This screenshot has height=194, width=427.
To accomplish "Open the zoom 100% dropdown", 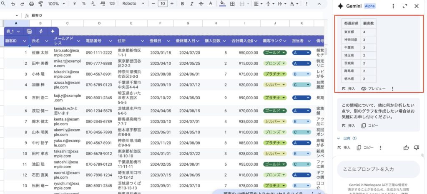I will [57, 4].
